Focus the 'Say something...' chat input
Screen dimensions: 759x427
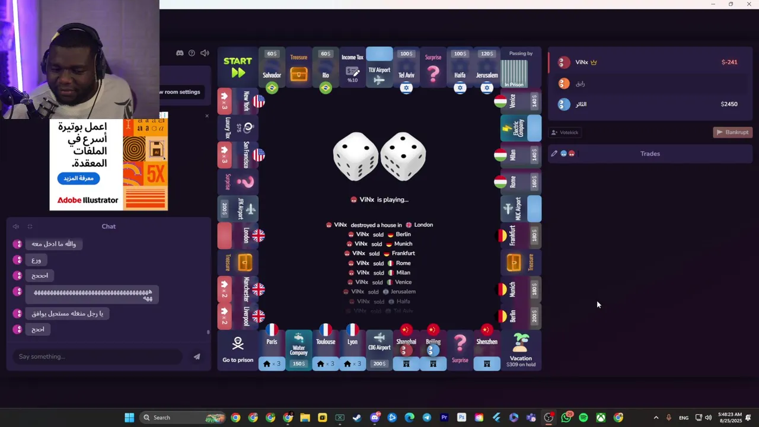(x=98, y=356)
